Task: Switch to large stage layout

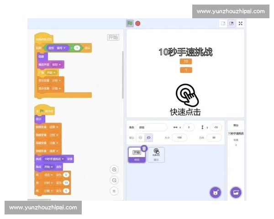Action: coord(232,23)
